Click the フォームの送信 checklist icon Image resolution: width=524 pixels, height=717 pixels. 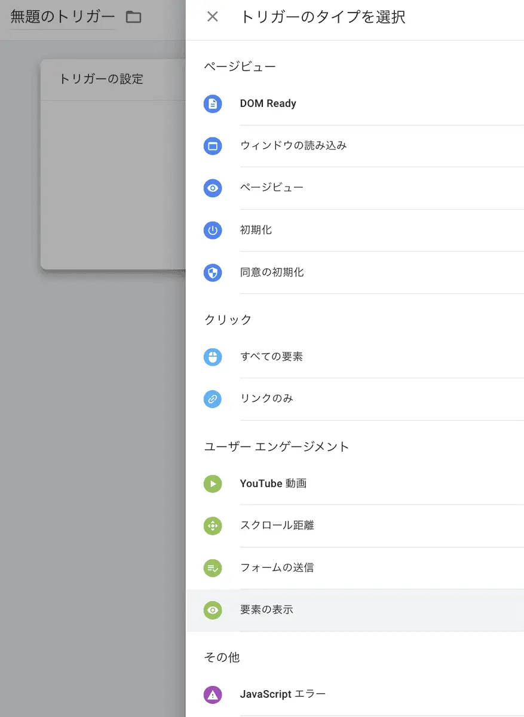(213, 568)
